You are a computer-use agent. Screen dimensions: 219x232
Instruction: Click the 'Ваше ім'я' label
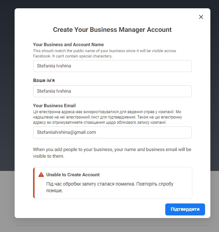[44, 80]
